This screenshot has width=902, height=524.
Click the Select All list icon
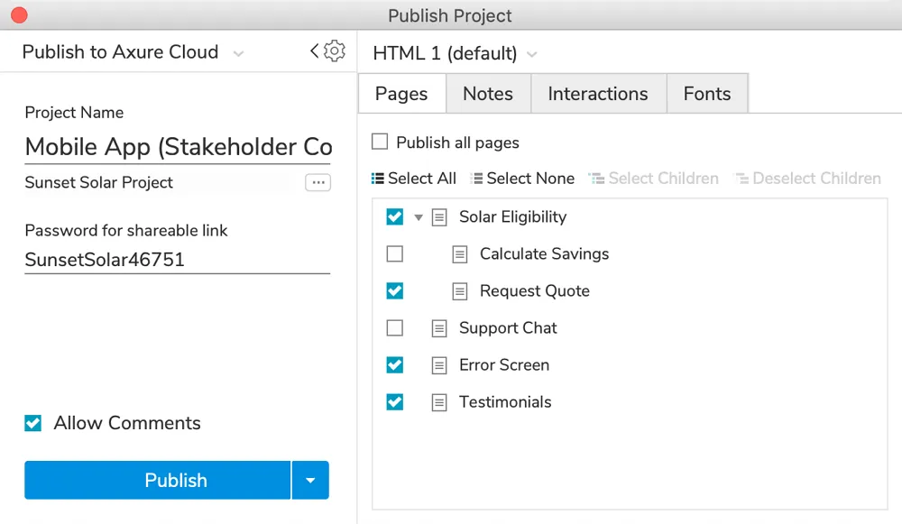coord(378,179)
